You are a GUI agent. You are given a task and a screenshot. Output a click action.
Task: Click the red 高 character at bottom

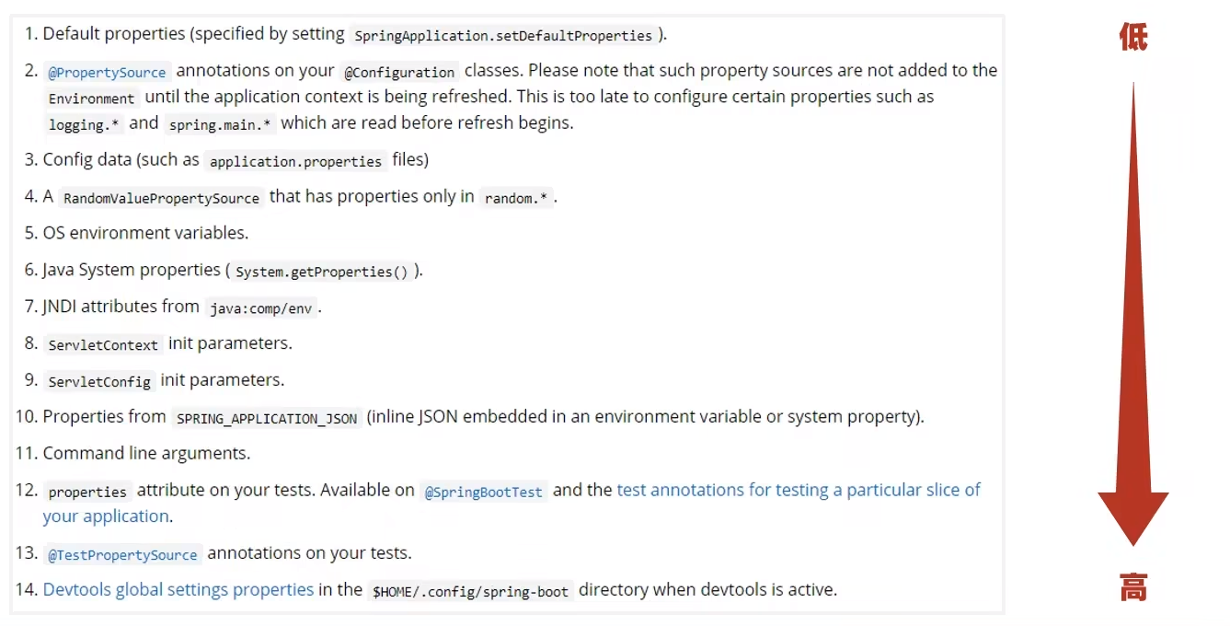coord(1133,586)
